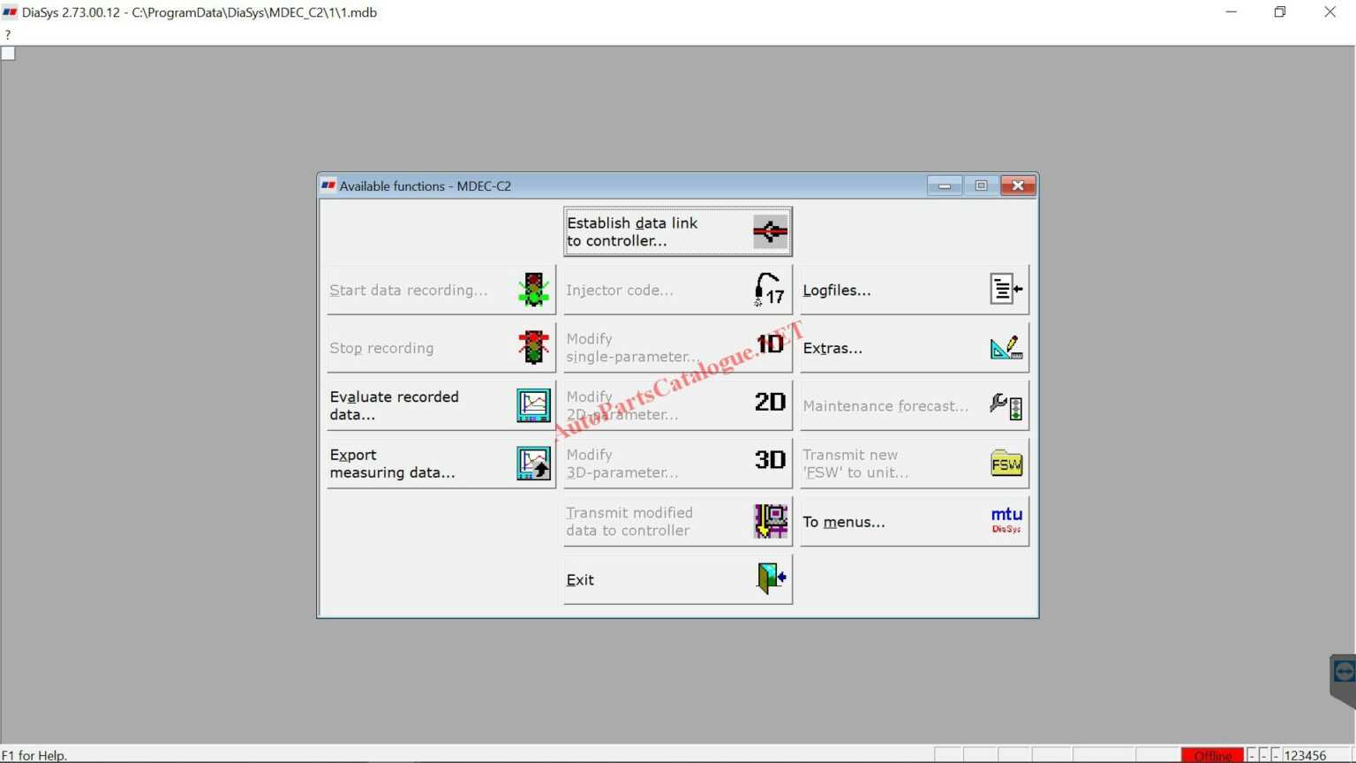Click the 2D parameter modification icon
This screenshot has width=1356, height=763.
click(769, 404)
